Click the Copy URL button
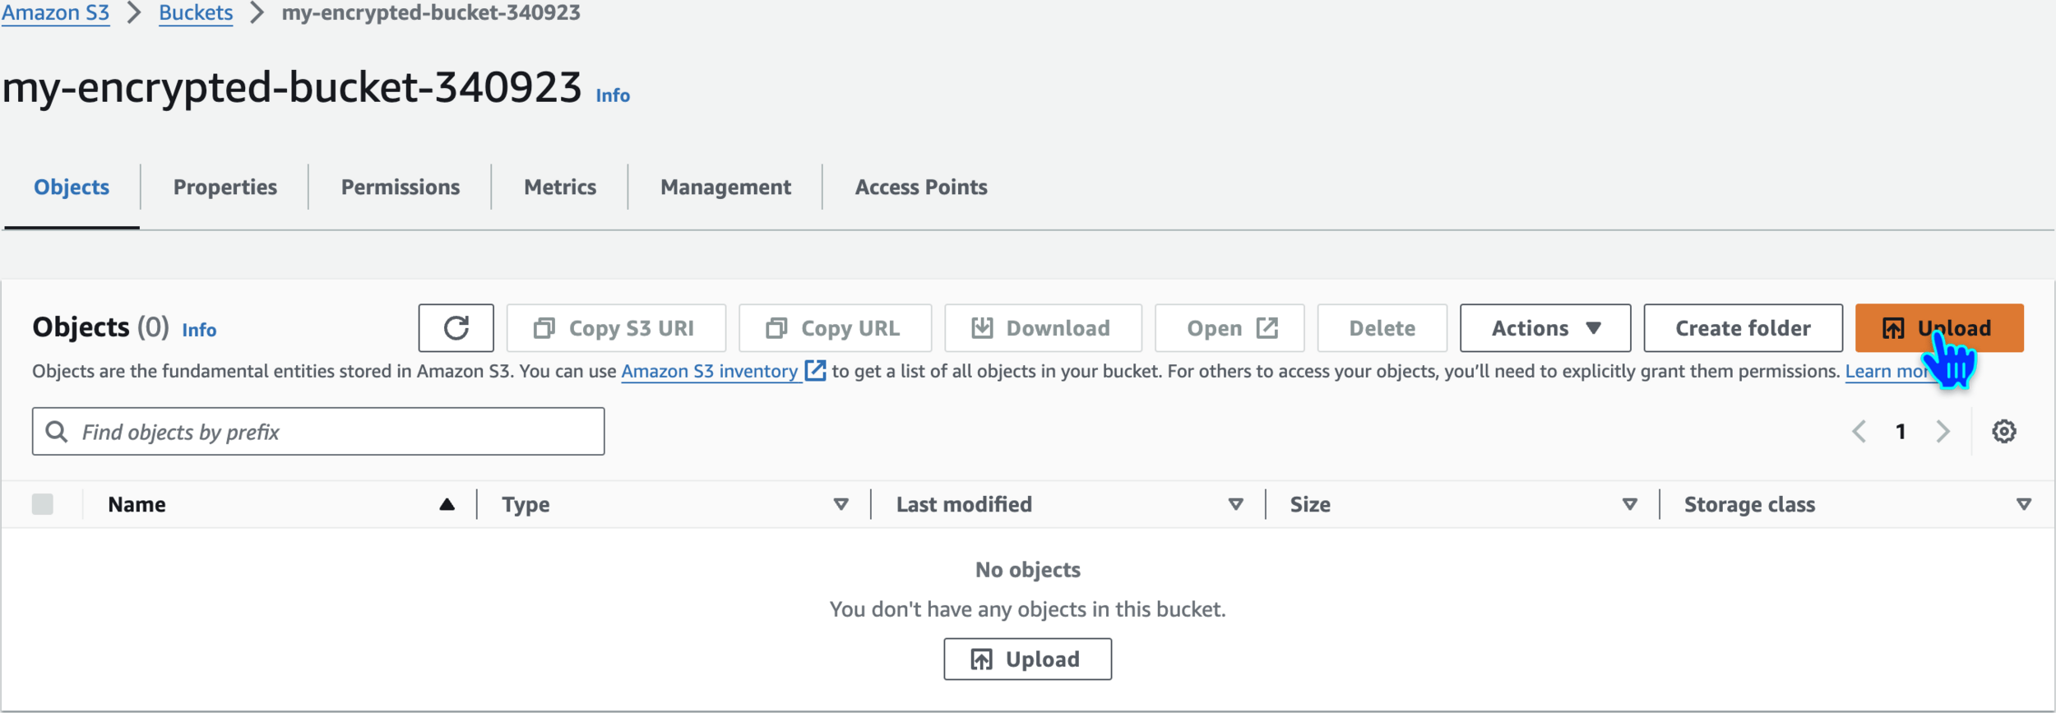Image resolution: width=2056 pixels, height=713 pixels. [x=835, y=328]
